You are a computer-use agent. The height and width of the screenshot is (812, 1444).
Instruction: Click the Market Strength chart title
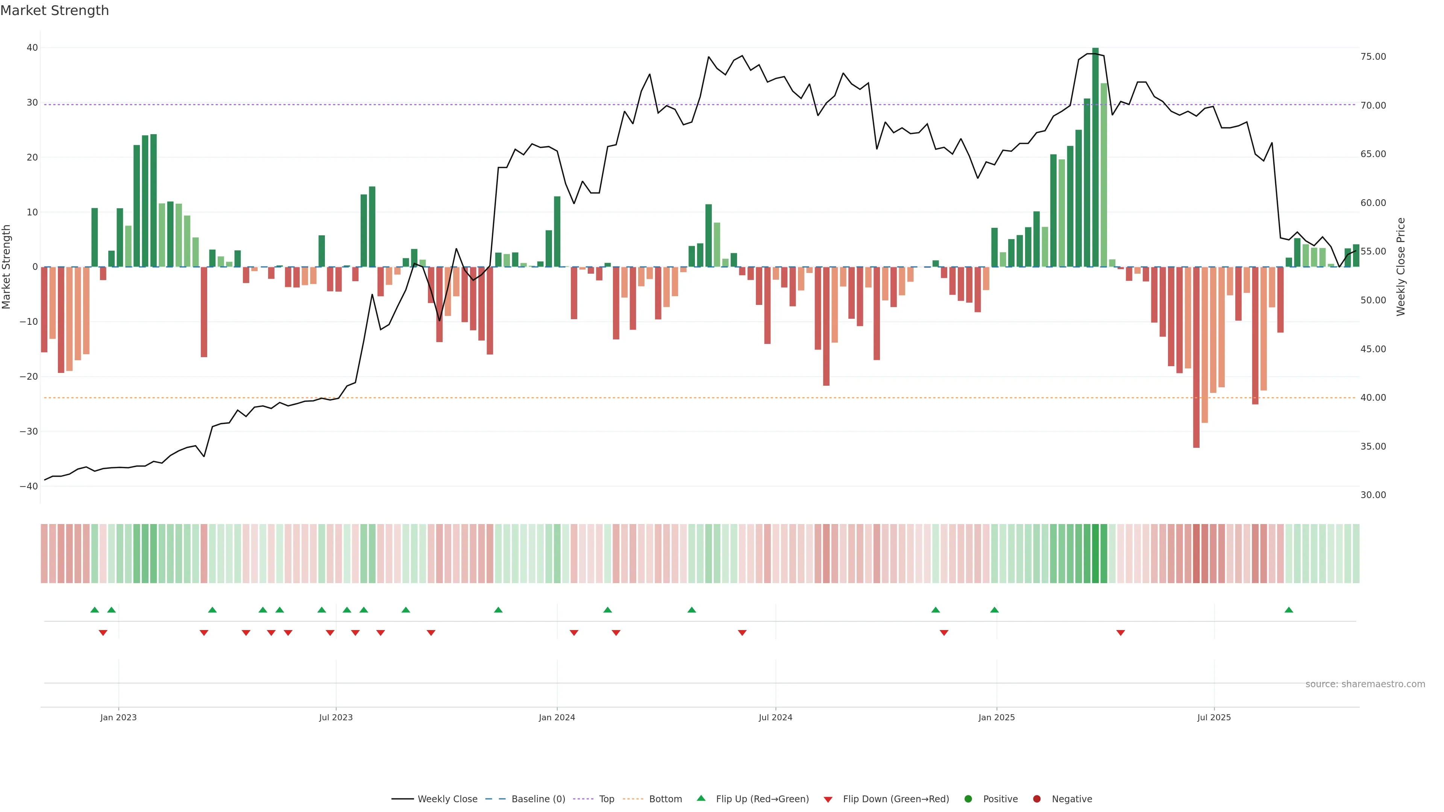coord(55,11)
